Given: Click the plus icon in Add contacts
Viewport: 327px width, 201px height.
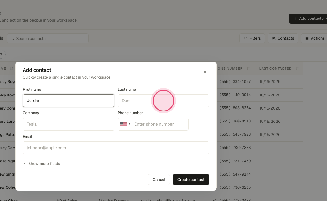Looking at the screenshot, I should click(295, 19).
